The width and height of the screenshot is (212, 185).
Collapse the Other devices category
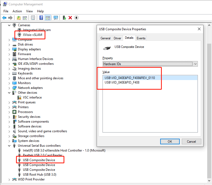tap(9, 93)
